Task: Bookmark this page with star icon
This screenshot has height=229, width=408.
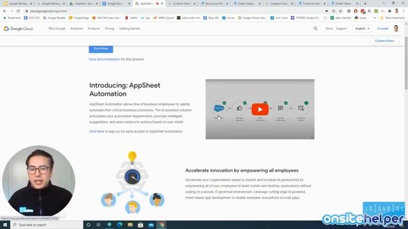Action: tap(340, 11)
